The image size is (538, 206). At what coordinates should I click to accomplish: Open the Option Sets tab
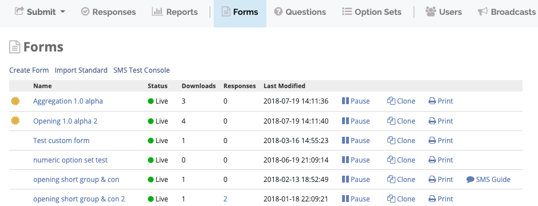click(x=372, y=12)
